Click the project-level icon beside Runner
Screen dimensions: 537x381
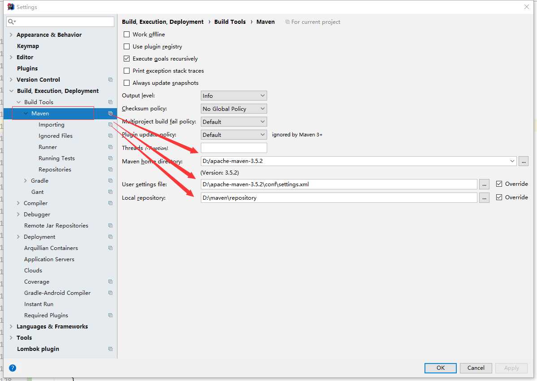coord(110,147)
